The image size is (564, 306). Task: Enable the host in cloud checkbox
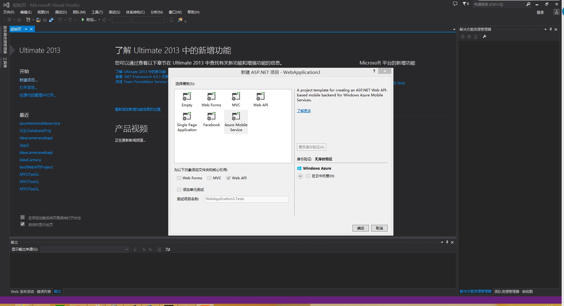(308, 176)
